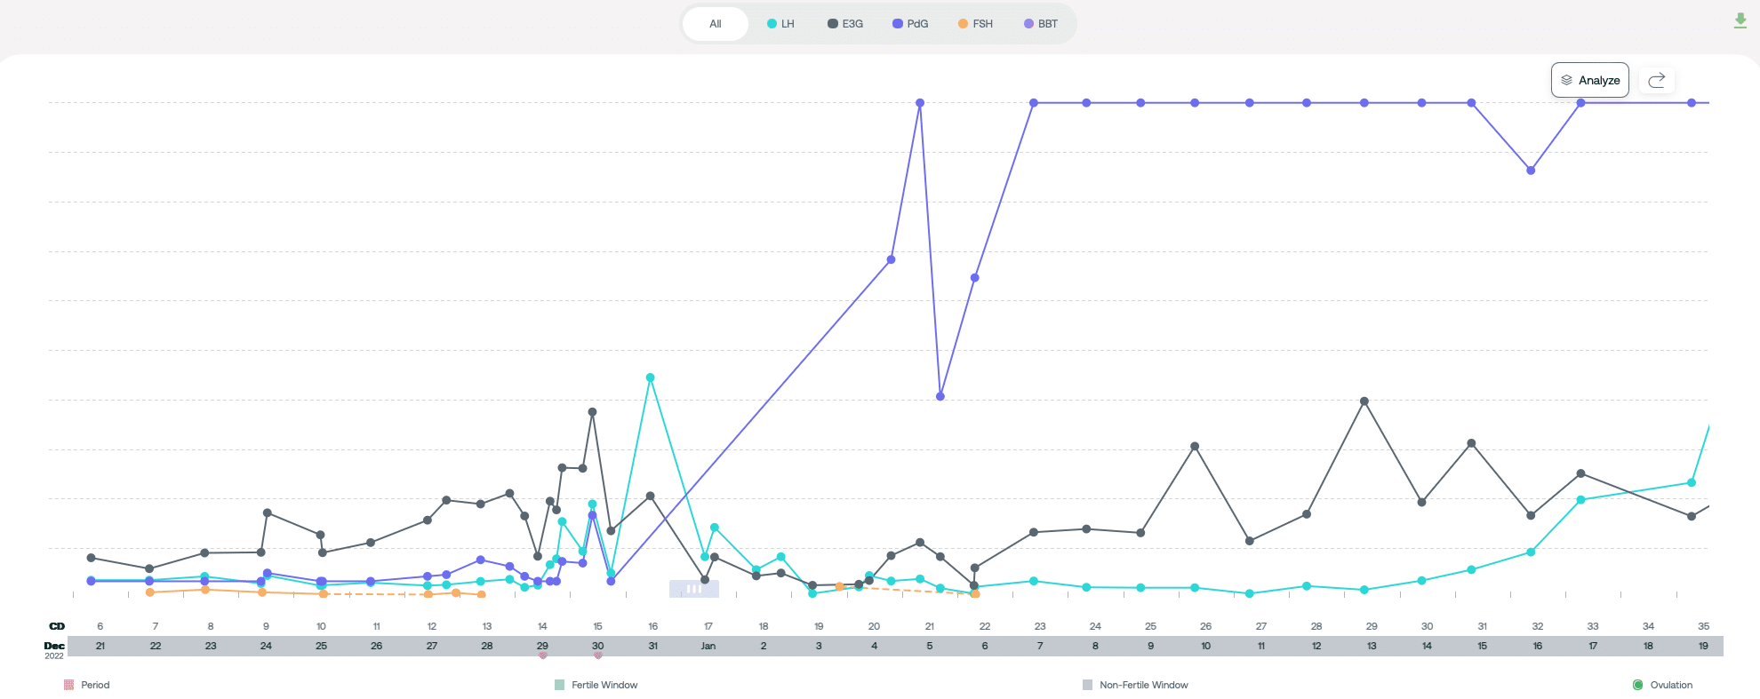Click the PdG dip point on Jan 16
Image resolution: width=1760 pixels, height=699 pixels.
click(x=1531, y=171)
